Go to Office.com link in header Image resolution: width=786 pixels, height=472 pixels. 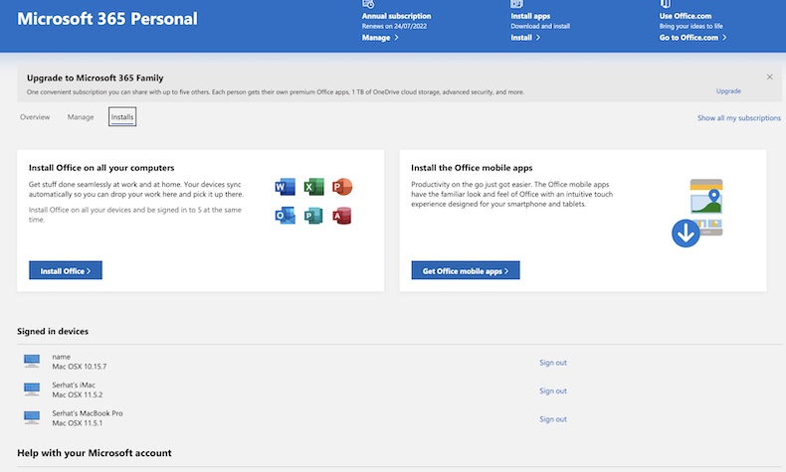click(692, 38)
